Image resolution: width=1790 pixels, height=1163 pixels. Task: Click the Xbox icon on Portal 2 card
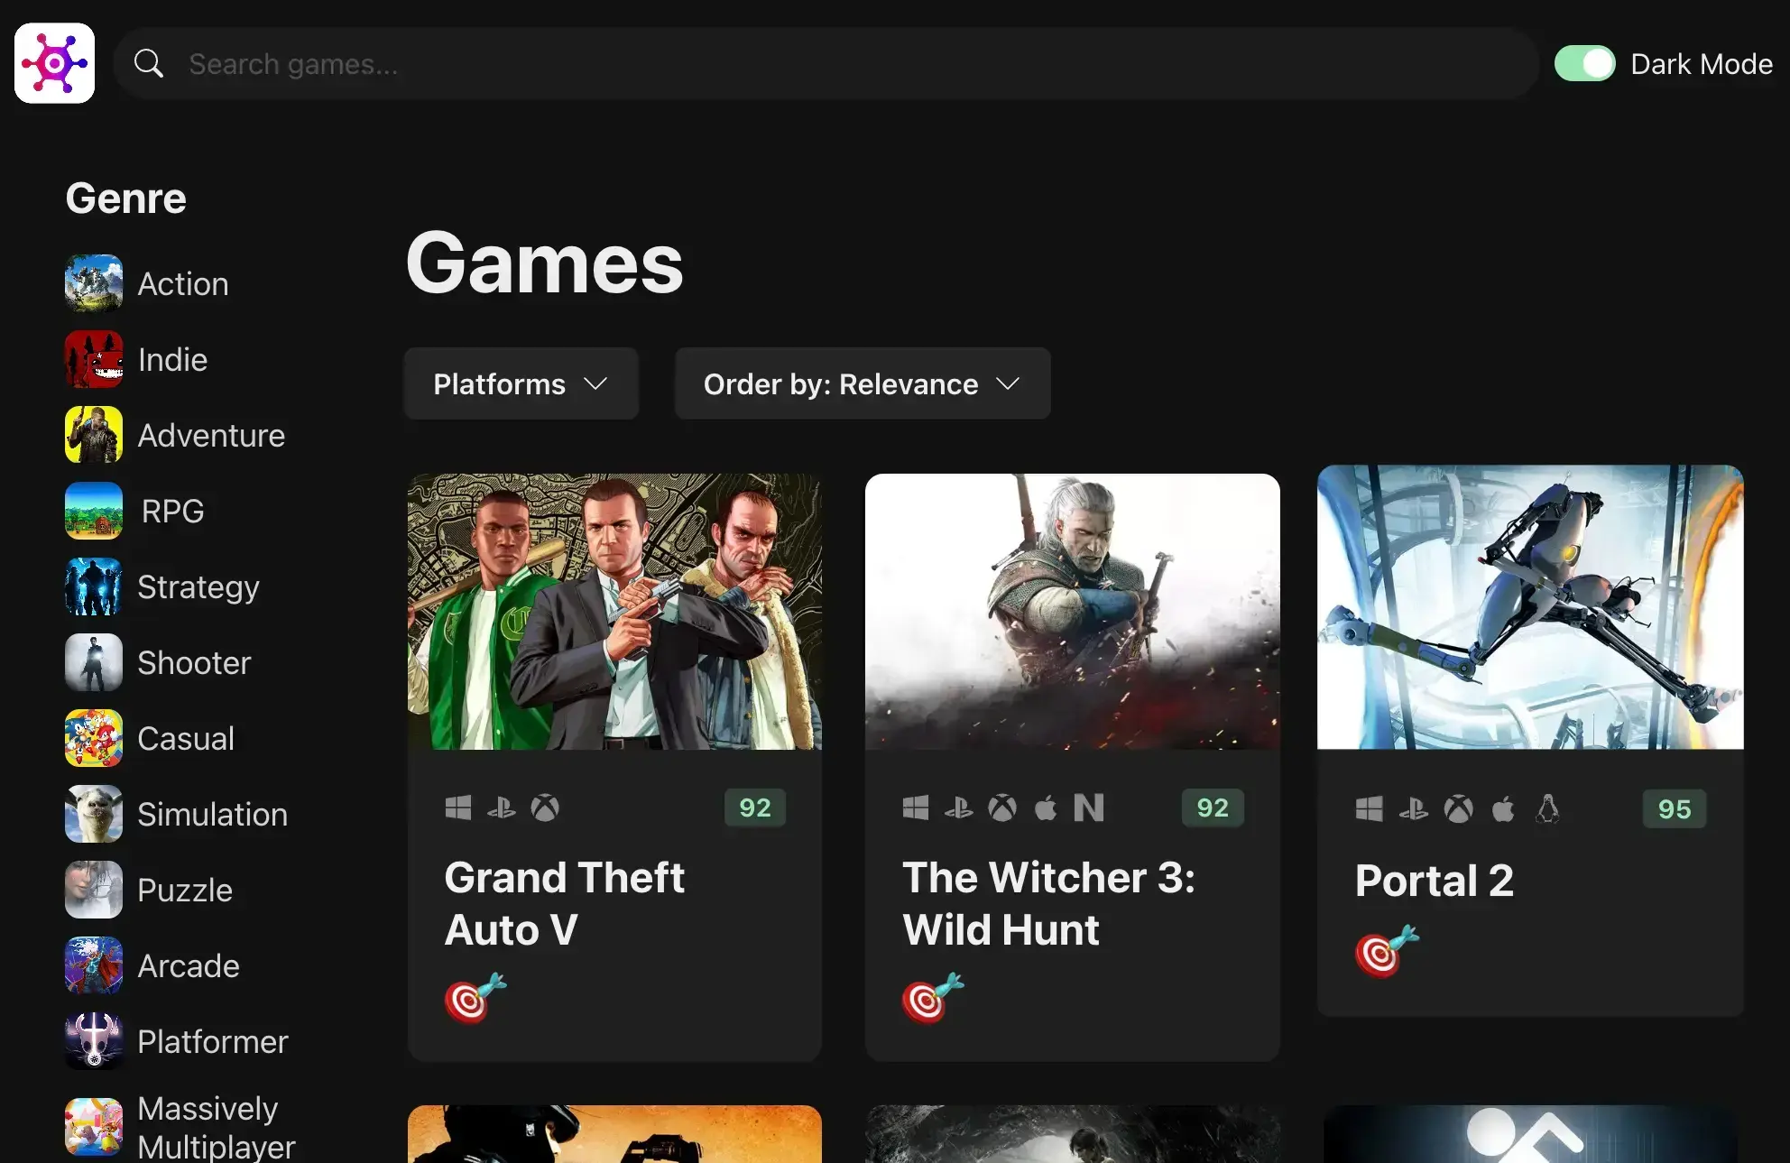point(1459,809)
